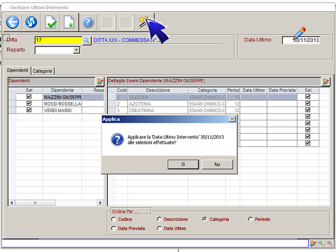Viewport: 336px width, 252px height.
Task: Uncheck MAZZINI GIUSEPPE selection checkbox
Action: [x=29, y=97]
